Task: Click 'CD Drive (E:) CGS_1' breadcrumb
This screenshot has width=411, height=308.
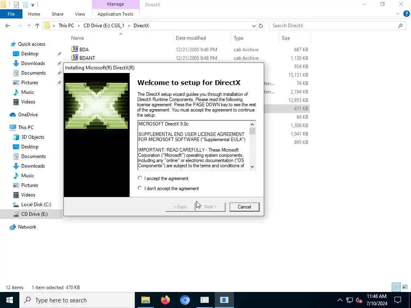Action: pos(104,26)
